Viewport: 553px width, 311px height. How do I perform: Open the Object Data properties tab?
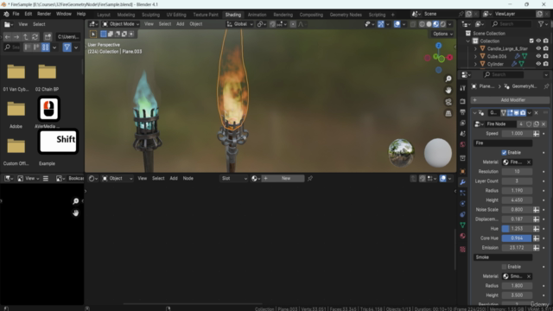(x=463, y=225)
